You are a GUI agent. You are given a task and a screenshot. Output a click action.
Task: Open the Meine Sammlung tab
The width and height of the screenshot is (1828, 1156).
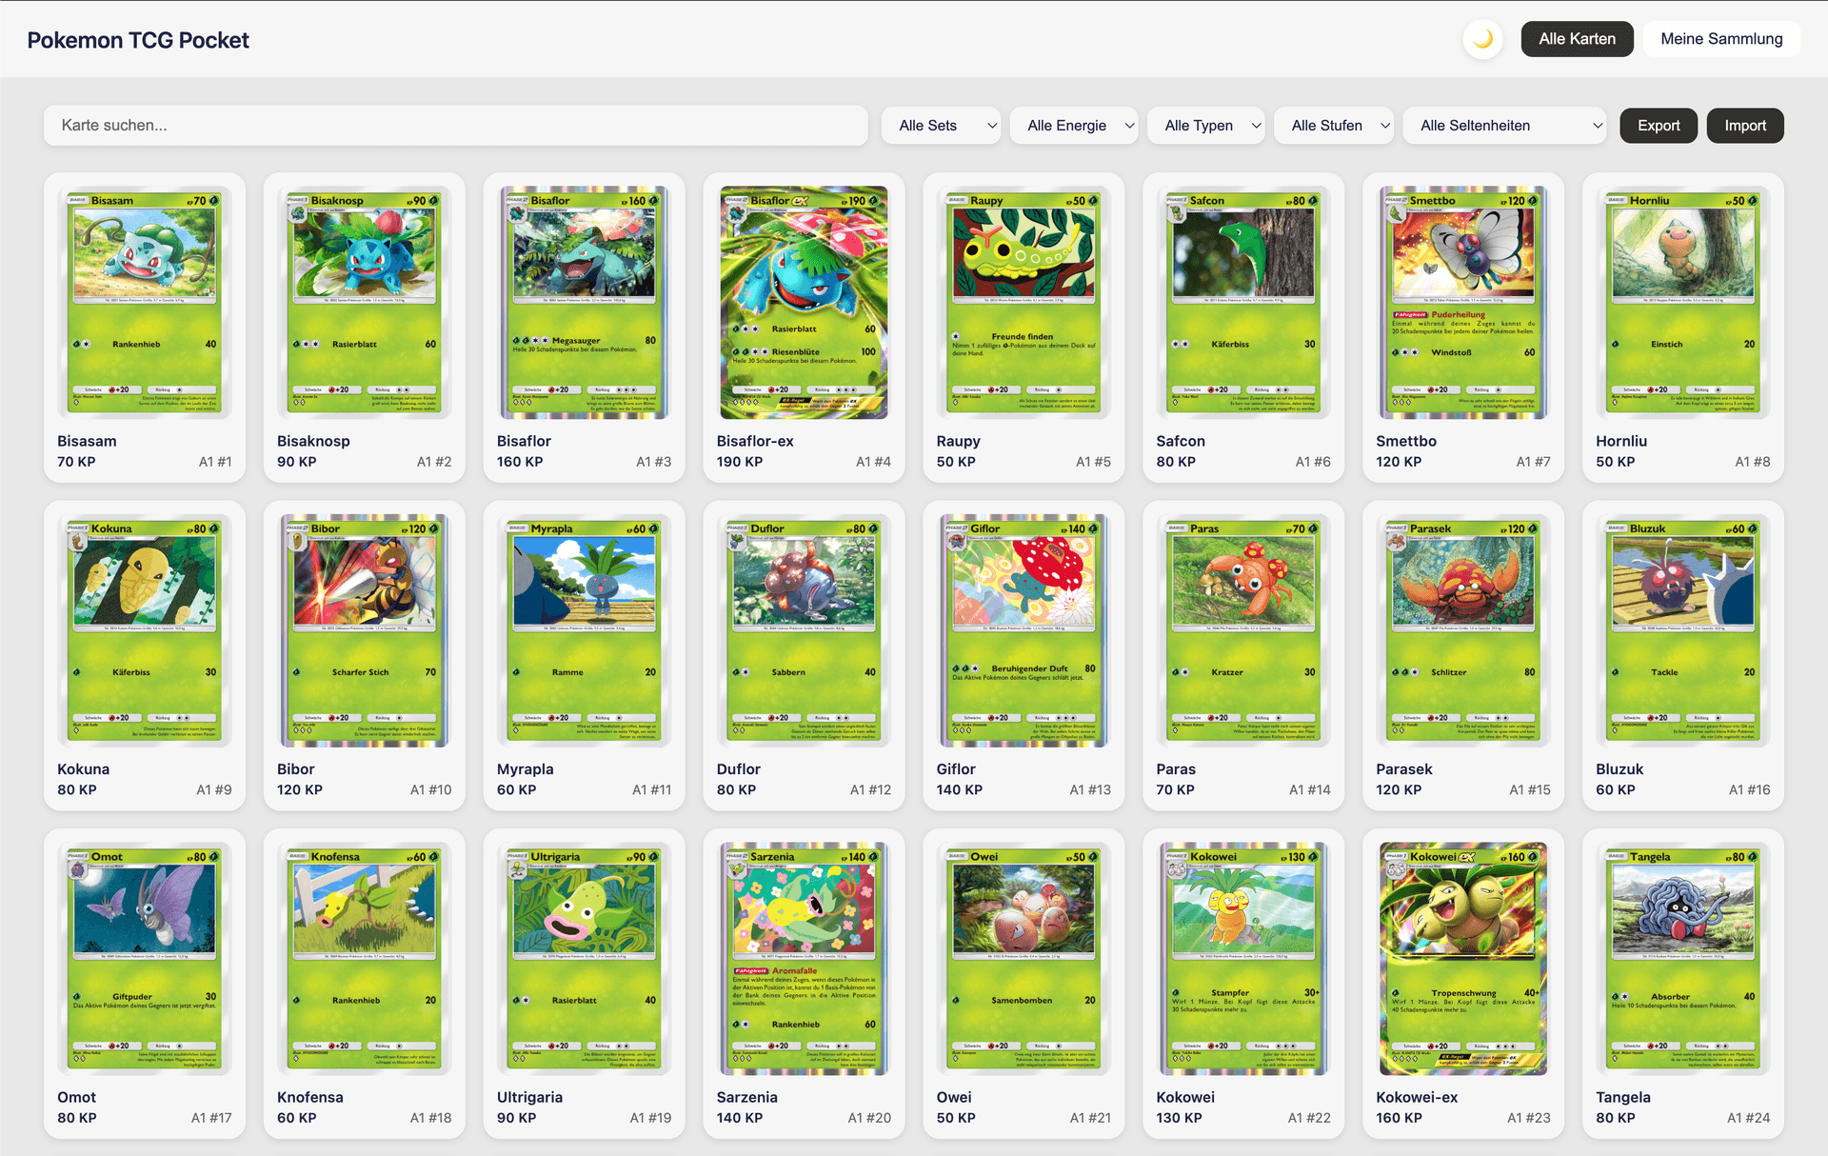click(x=1720, y=39)
